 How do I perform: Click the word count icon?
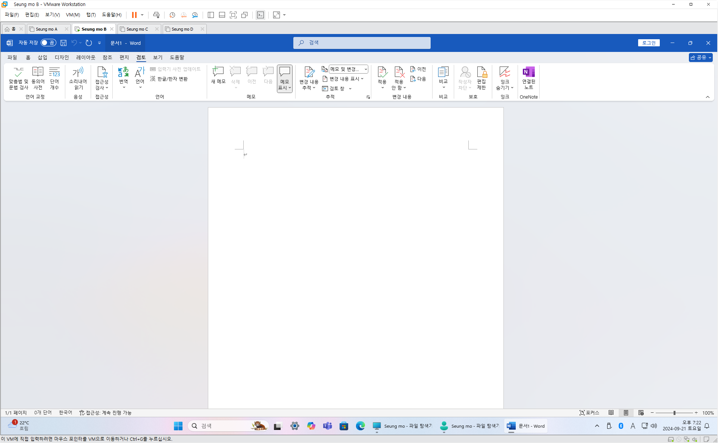click(54, 72)
